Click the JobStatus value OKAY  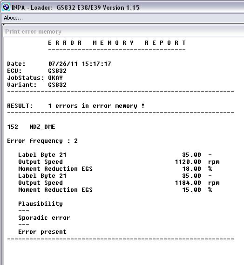(55, 78)
